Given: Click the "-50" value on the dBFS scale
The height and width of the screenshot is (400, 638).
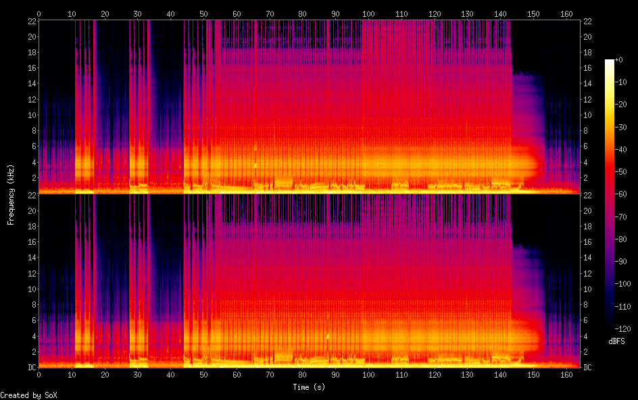Looking at the screenshot, I should click(x=620, y=172).
